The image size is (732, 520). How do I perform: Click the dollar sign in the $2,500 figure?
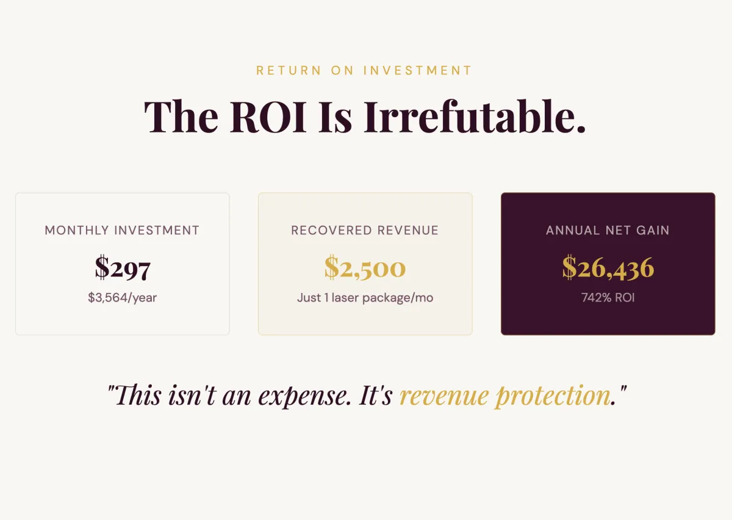[331, 267]
